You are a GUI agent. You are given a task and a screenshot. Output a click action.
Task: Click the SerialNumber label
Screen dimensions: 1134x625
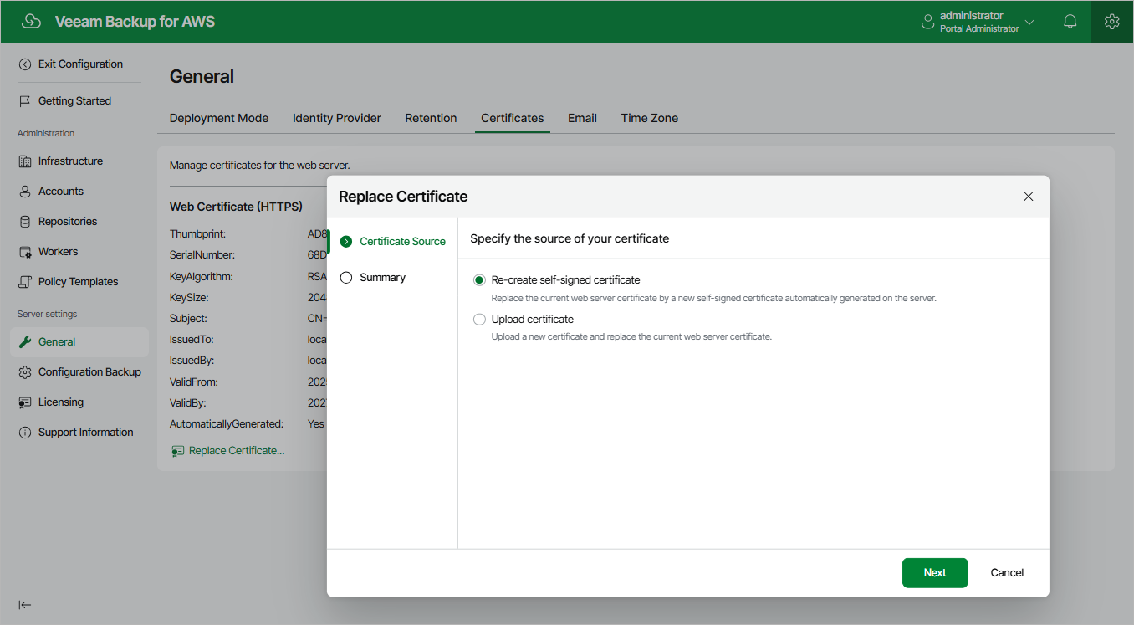[x=202, y=255]
